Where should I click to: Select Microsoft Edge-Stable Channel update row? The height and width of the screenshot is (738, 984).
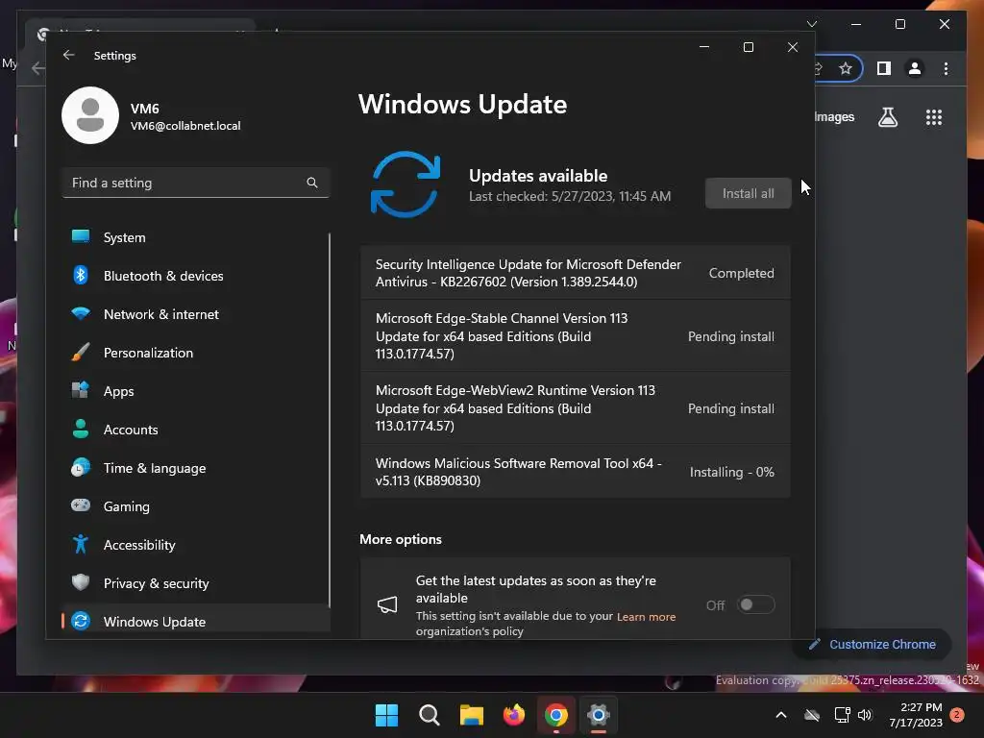[x=575, y=335]
